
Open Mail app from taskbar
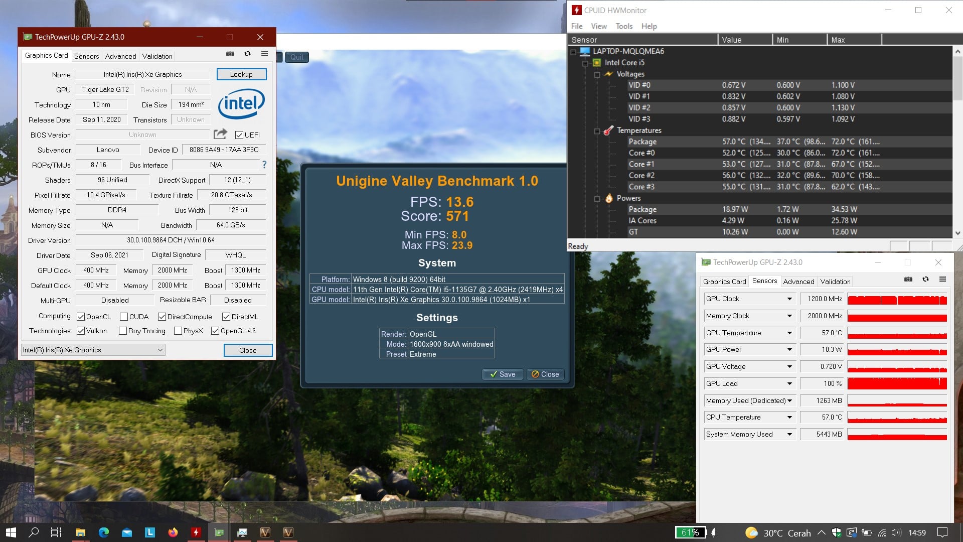pyautogui.click(x=127, y=532)
